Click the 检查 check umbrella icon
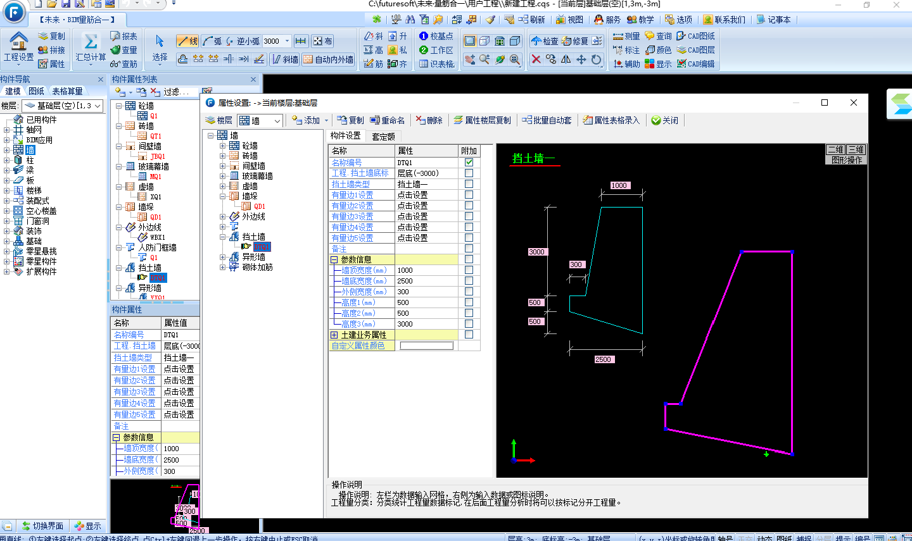Screen dimensions: 912x541 [x=545, y=41]
